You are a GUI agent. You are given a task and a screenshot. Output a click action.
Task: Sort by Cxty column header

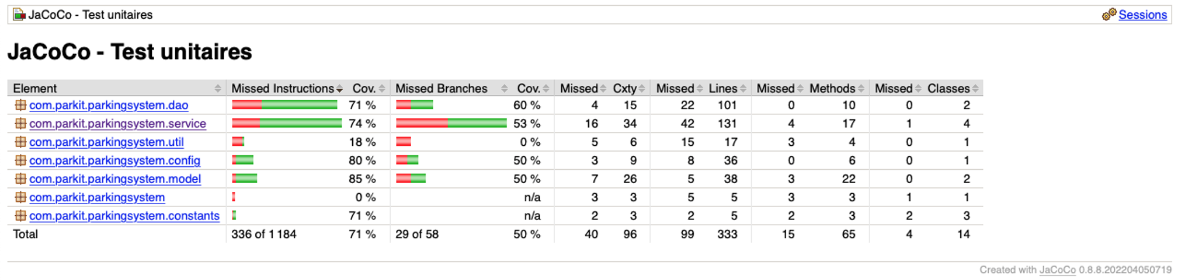[x=628, y=88]
